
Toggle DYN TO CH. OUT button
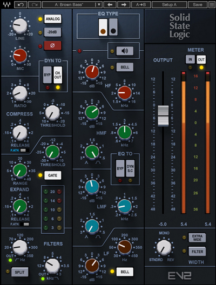pyautogui.click(x=58, y=75)
